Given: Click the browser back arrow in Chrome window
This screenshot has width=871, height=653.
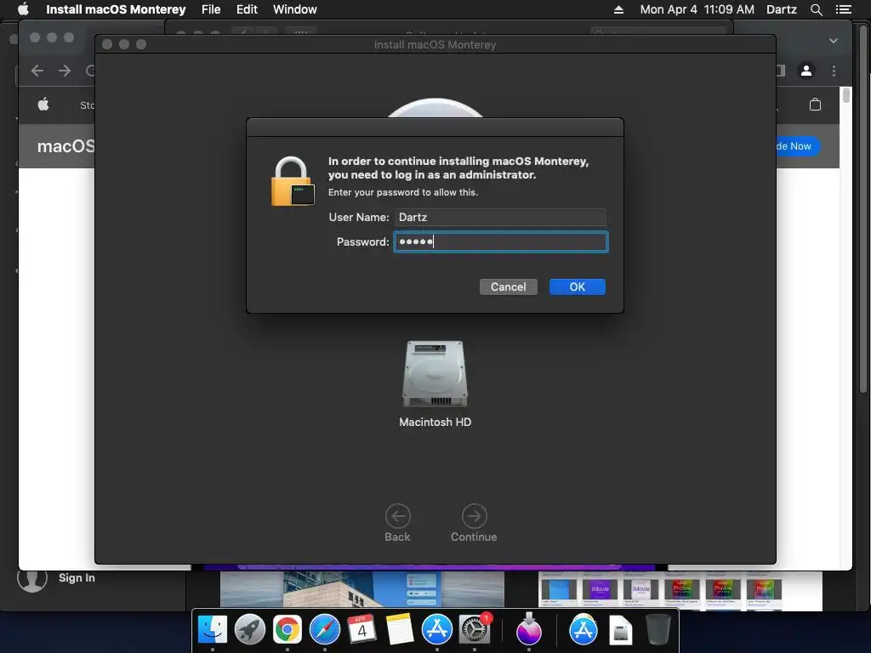Looking at the screenshot, I should (37, 71).
